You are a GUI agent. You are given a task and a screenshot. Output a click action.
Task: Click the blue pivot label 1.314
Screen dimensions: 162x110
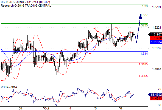tap(144, 54)
